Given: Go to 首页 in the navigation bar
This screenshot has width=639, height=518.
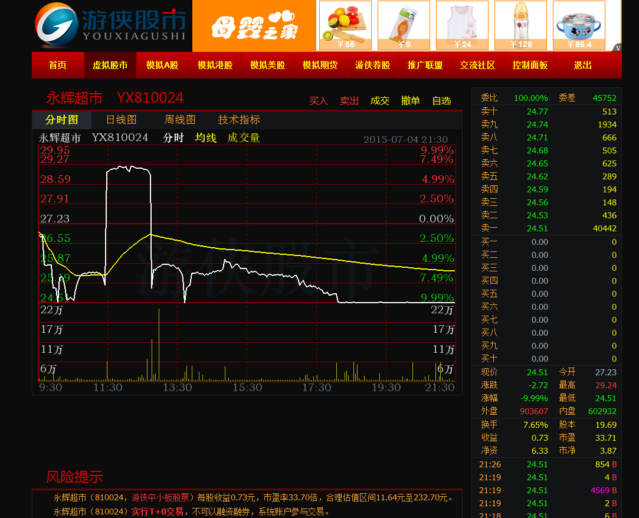Looking at the screenshot, I should pos(57,65).
